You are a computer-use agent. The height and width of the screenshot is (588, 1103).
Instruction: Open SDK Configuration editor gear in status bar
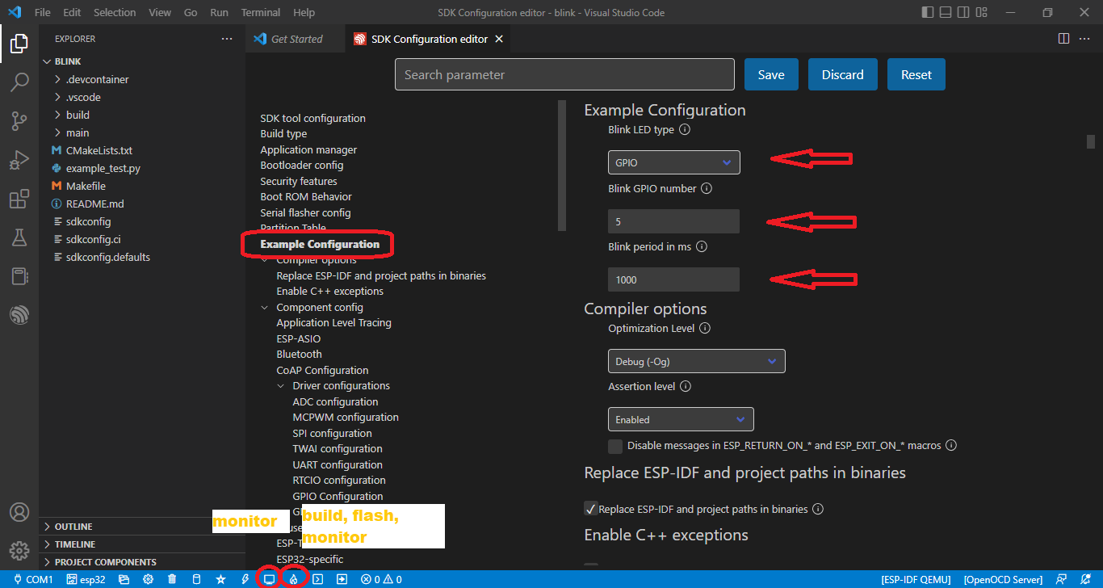click(x=149, y=580)
